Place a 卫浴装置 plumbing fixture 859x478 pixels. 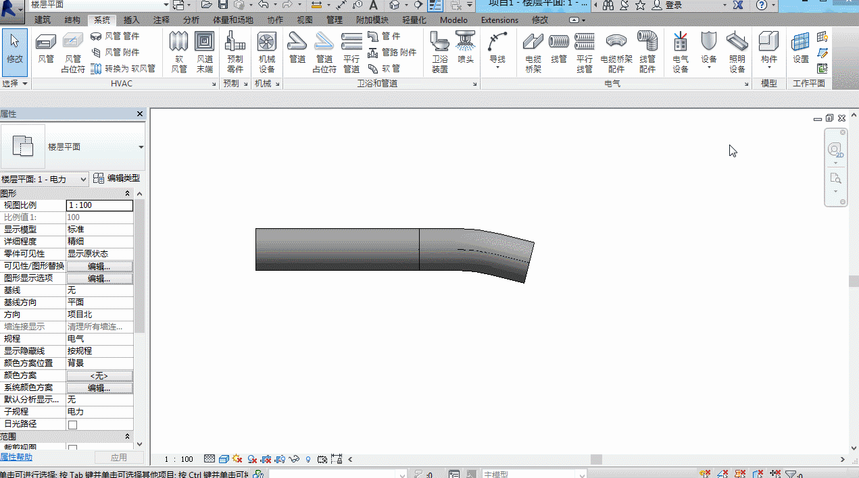[440, 53]
